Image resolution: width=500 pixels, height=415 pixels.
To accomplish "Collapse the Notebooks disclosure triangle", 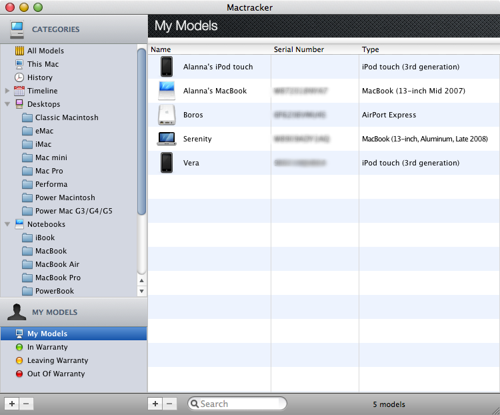I will point(7,224).
